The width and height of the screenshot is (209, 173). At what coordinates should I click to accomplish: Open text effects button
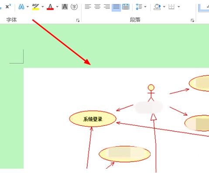[x=21, y=7]
